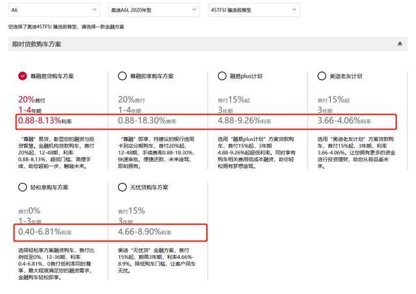Select the 无忧贷购车方案 radio button
This screenshot has width=416, height=294.
point(122,188)
